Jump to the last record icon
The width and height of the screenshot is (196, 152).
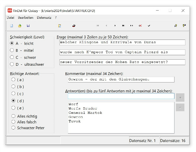click(123, 26)
